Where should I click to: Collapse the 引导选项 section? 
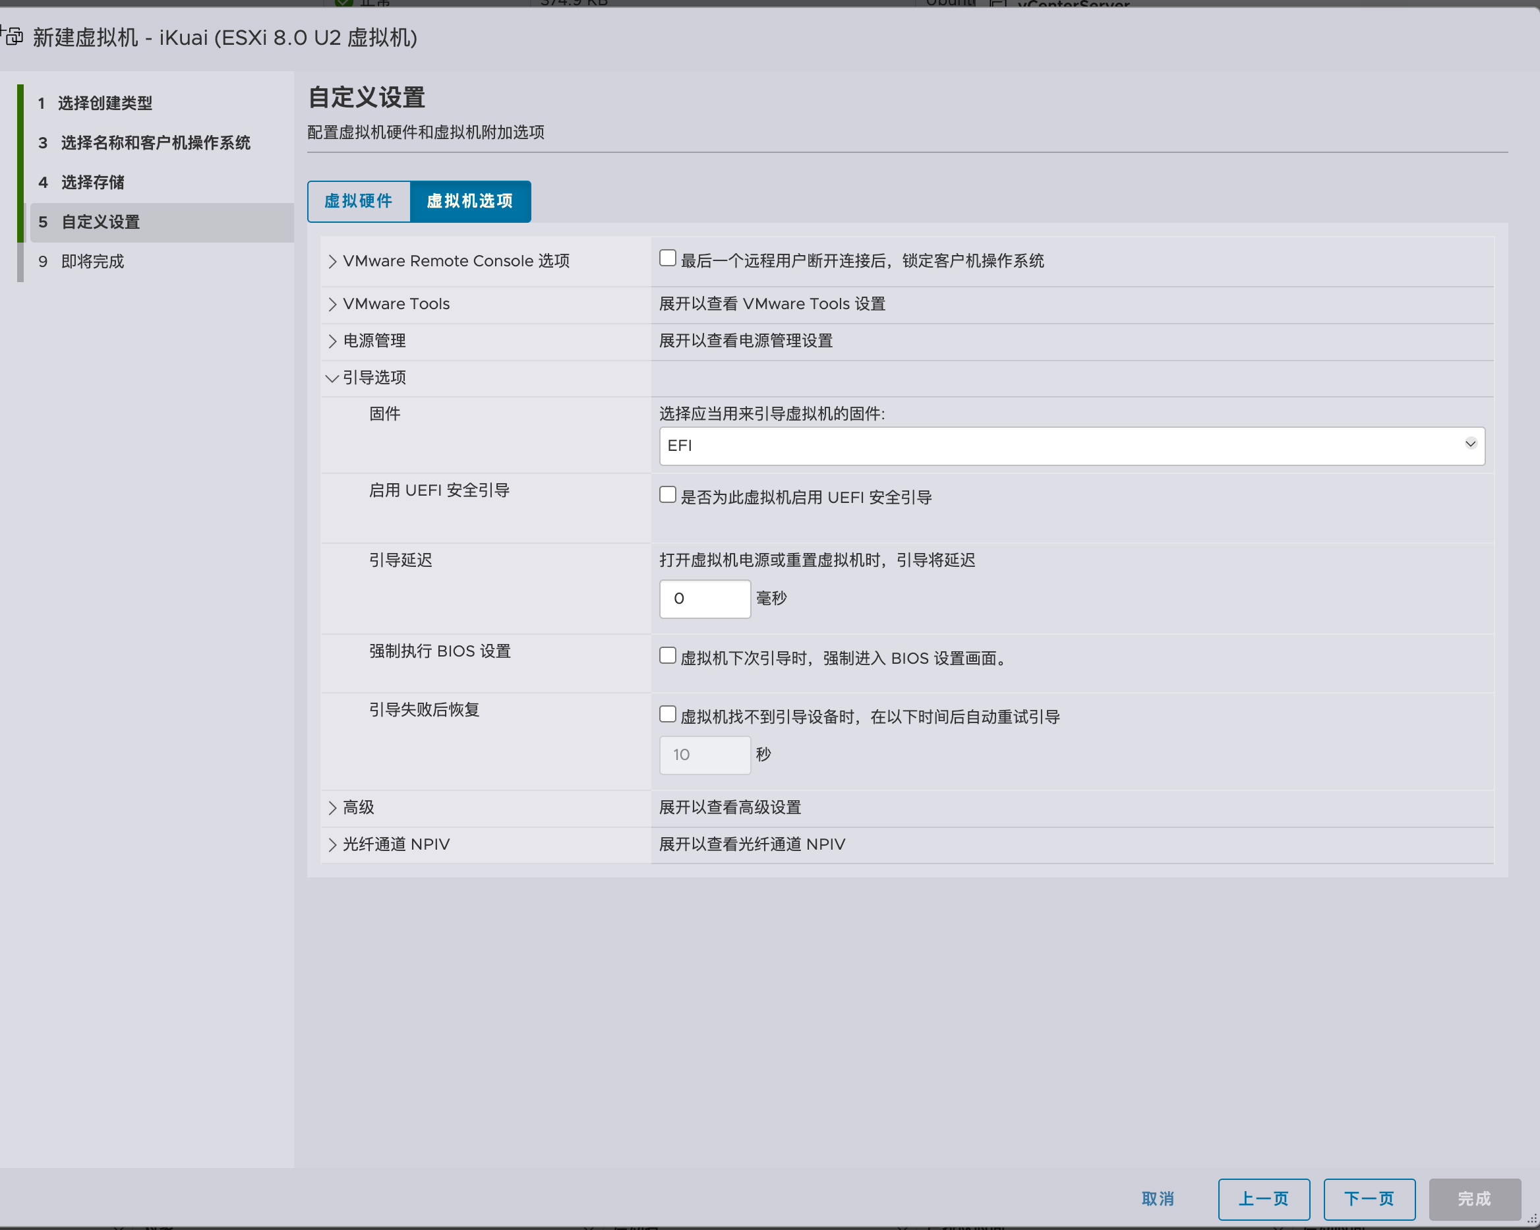point(332,378)
